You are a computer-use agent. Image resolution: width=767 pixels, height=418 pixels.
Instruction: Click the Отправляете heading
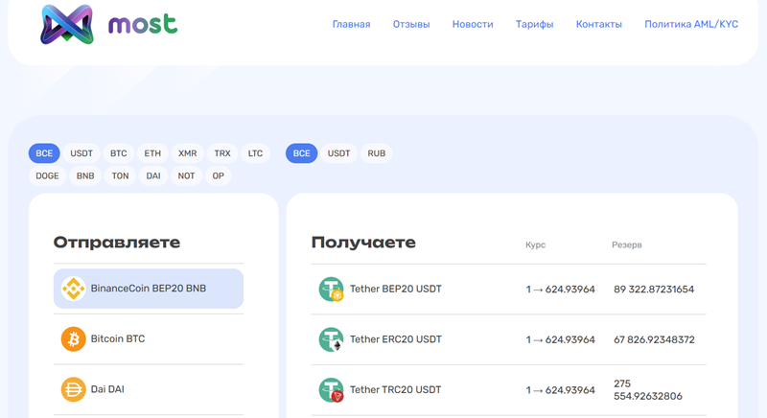(x=116, y=242)
